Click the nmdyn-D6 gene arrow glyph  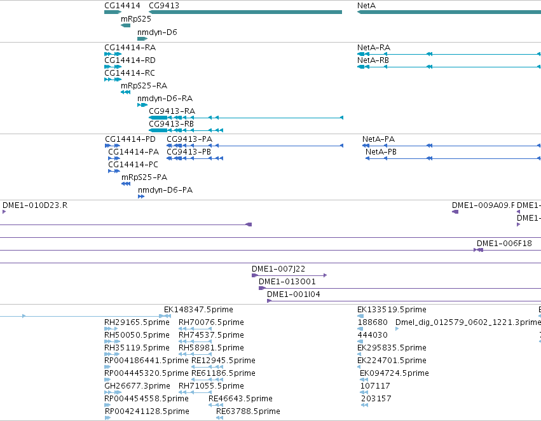142,39
